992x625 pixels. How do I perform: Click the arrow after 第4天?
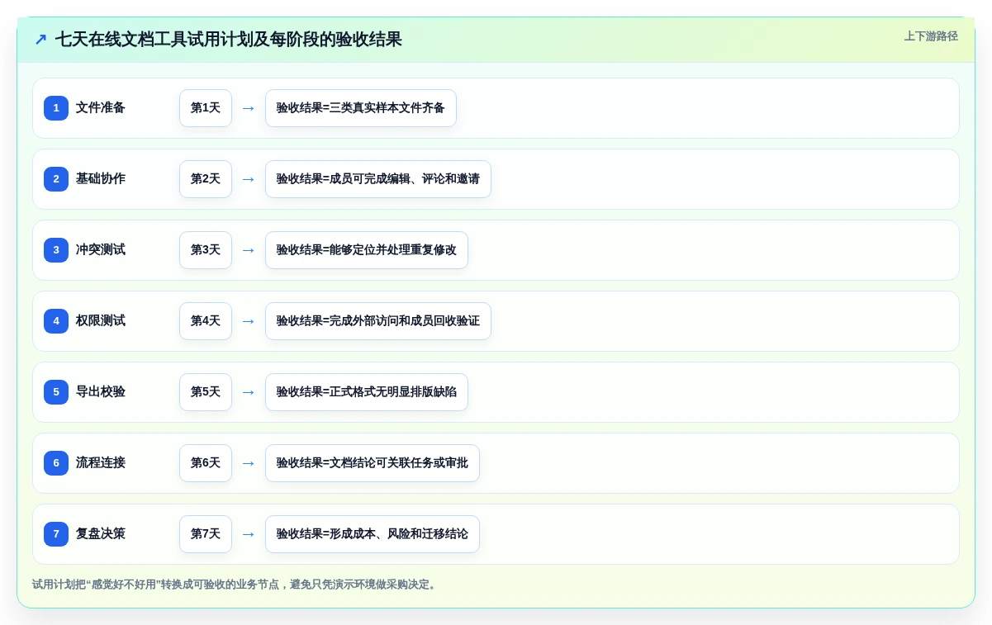tap(249, 321)
